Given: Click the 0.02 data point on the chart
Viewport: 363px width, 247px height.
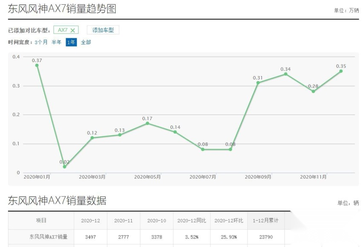Looking at the screenshot, I should pos(65,167).
